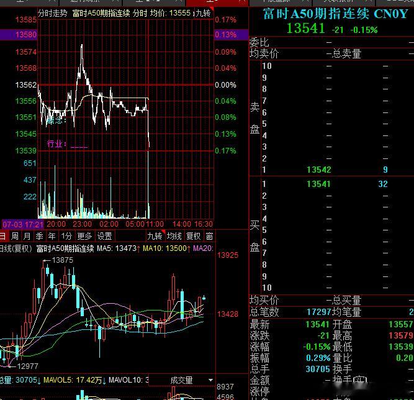Click the 13875 high marker on K-line
Viewport: 414px width, 400px height.
click(x=62, y=260)
